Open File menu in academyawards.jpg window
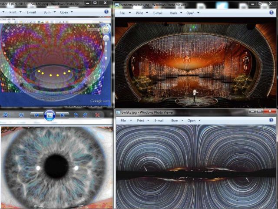The image size is (278, 209). [122, 13]
